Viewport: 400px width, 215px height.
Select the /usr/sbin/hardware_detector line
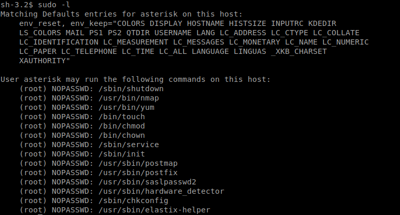[x=122, y=191]
